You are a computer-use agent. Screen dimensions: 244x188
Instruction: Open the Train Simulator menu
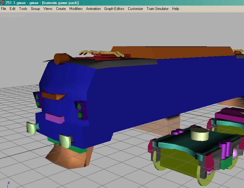coord(157,9)
